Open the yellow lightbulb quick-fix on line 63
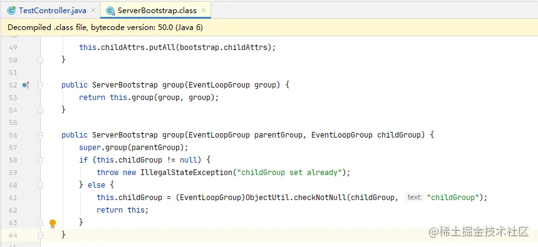Screen dimensions: 538x247 pos(53,223)
